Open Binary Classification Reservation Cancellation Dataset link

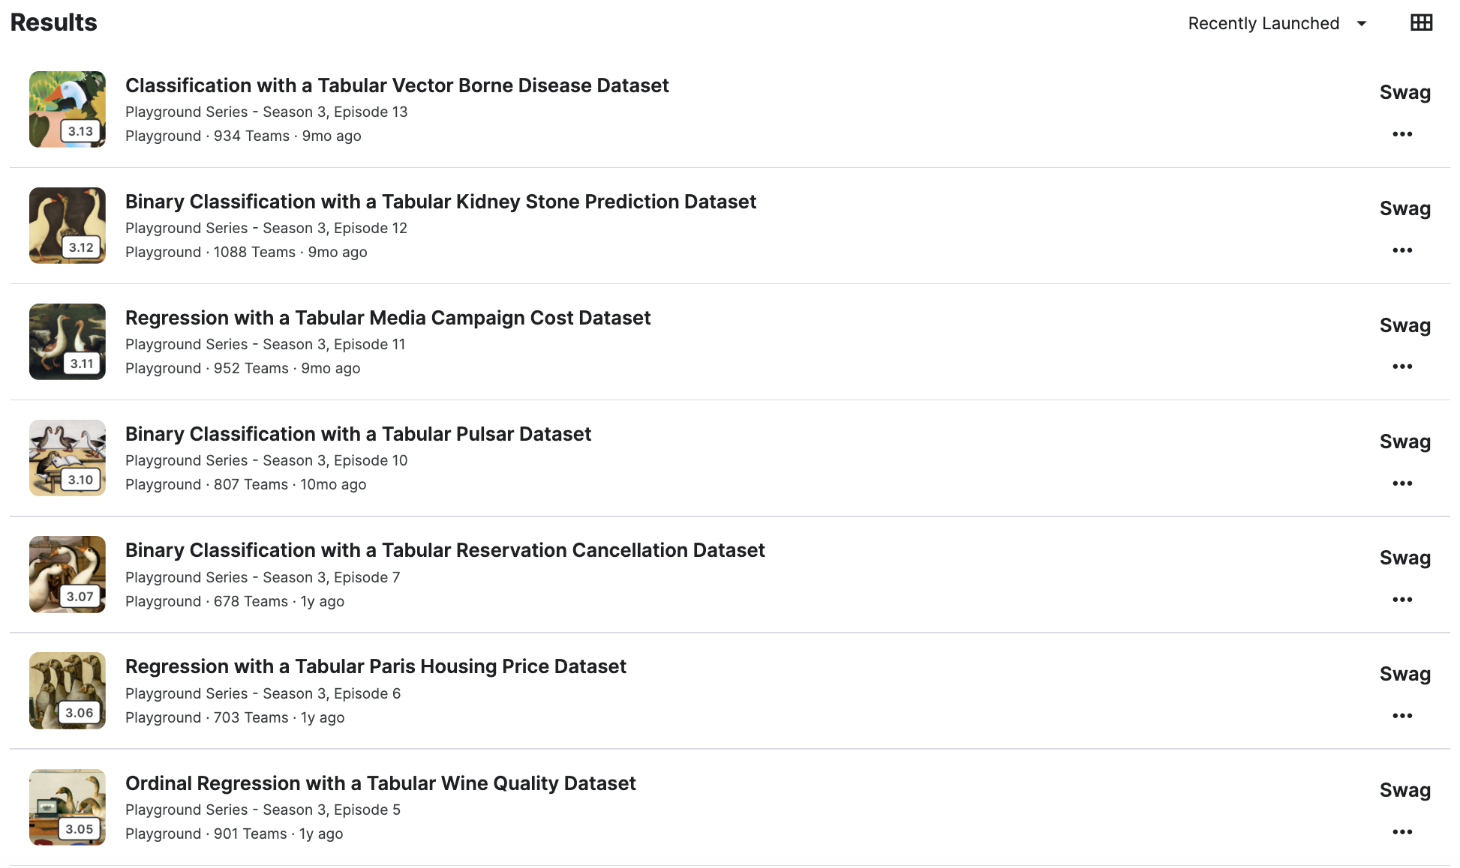445,550
